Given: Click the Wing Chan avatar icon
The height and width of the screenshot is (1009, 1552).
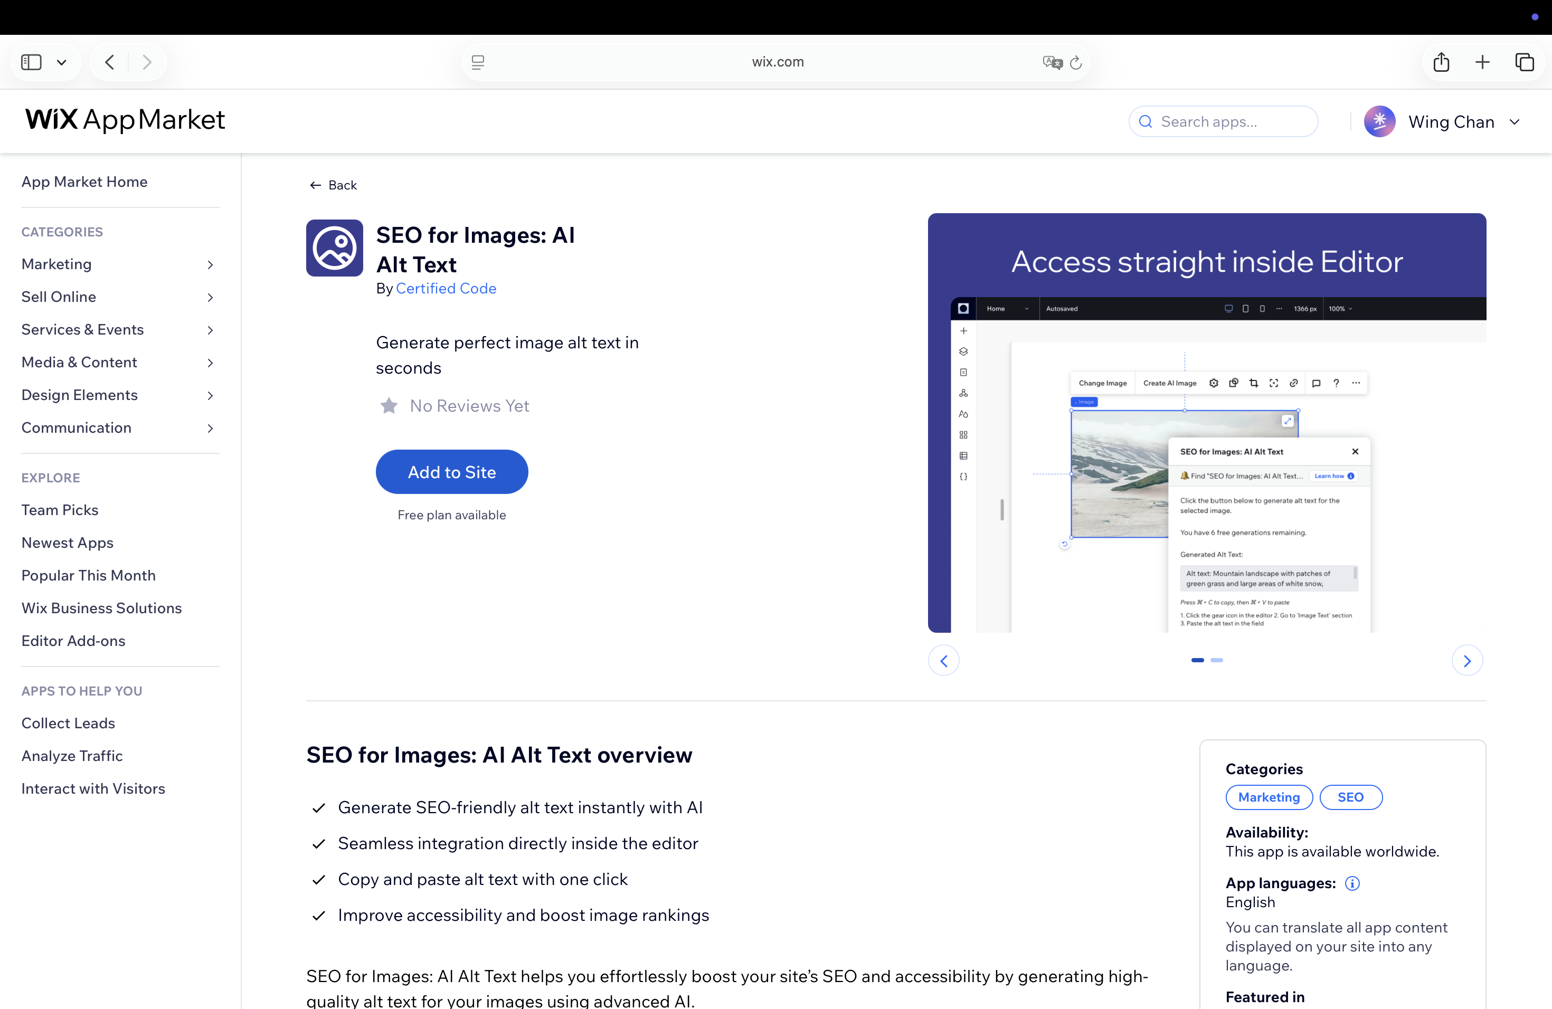Looking at the screenshot, I should pos(1379,121).
